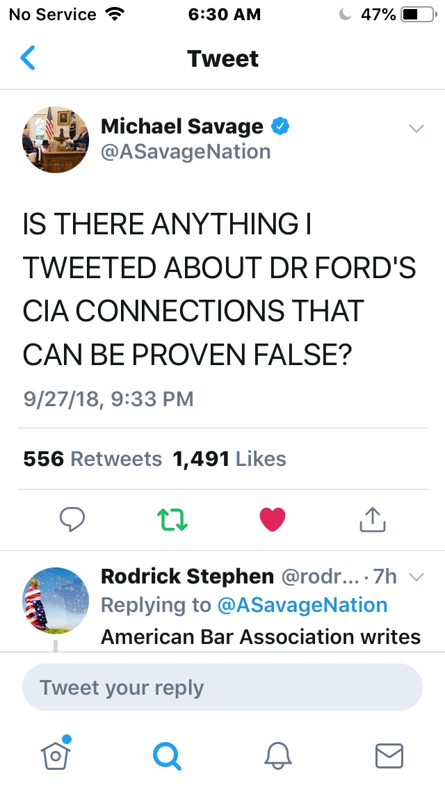Tap the share tweet icon
The width and height of the screenshot is (445, 790).
372,519
